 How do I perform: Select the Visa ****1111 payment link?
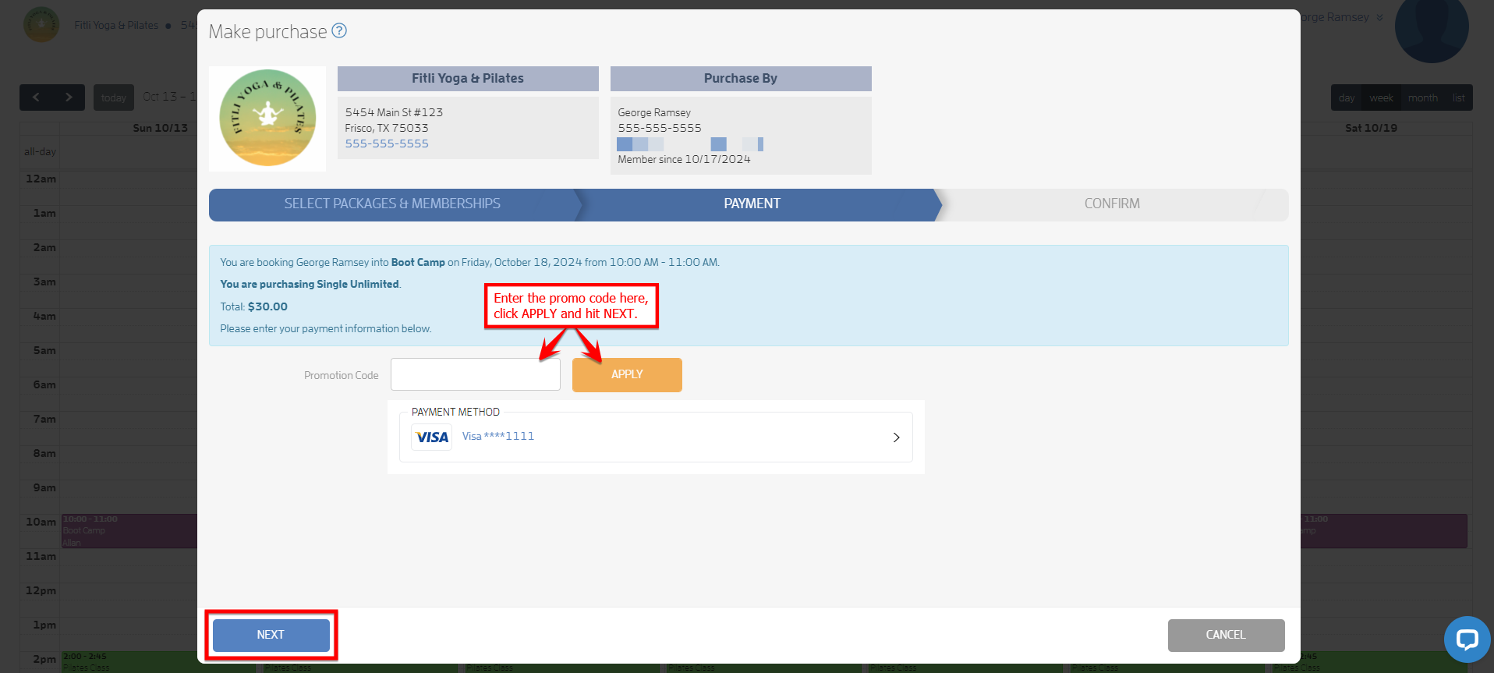498,436
